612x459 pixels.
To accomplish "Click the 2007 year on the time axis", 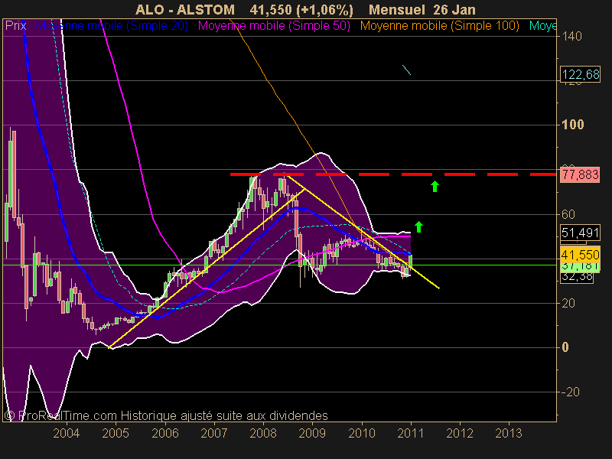I will point(214,433).
